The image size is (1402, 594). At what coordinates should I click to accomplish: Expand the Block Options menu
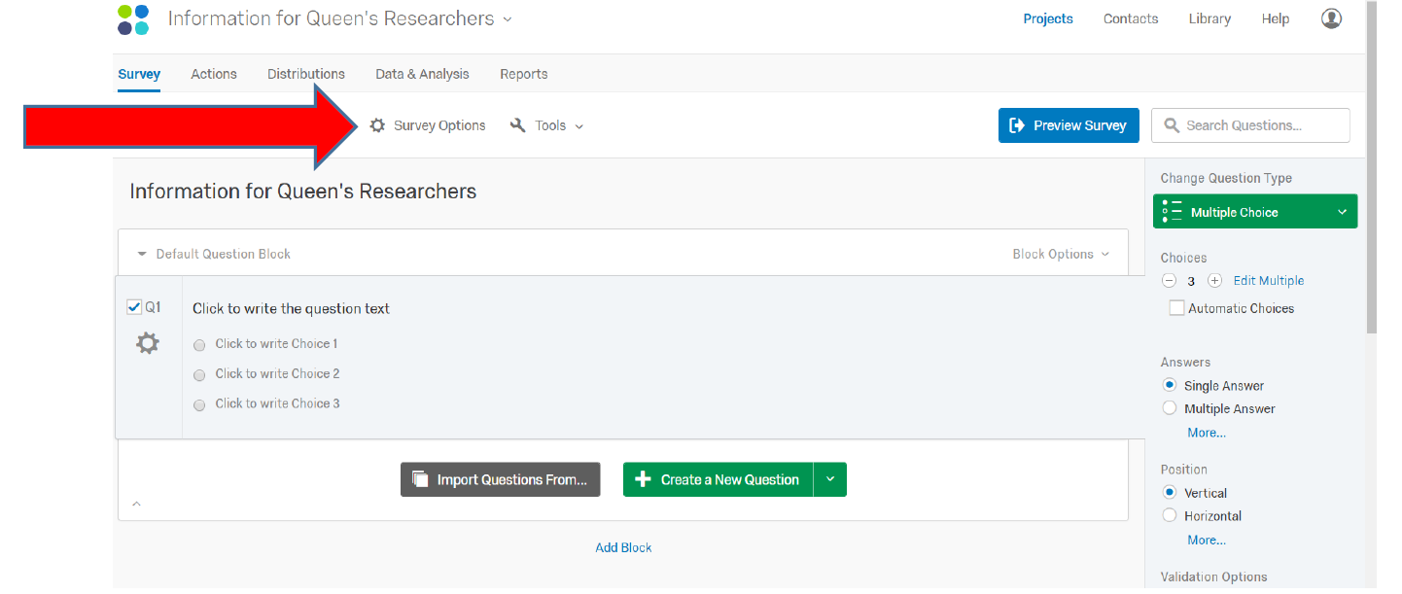tap(1060, 254)
